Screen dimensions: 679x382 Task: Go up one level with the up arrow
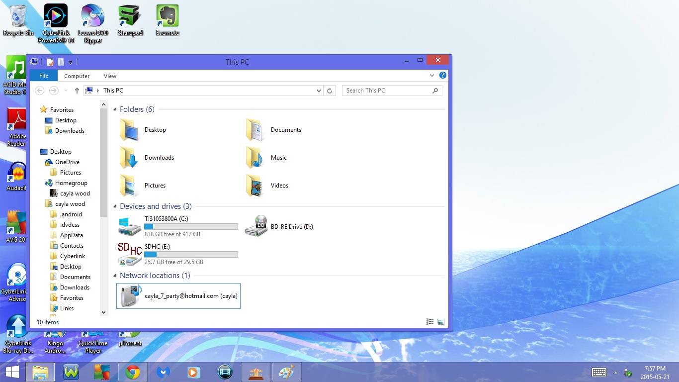pyautogui.click(x=77, y=91)
